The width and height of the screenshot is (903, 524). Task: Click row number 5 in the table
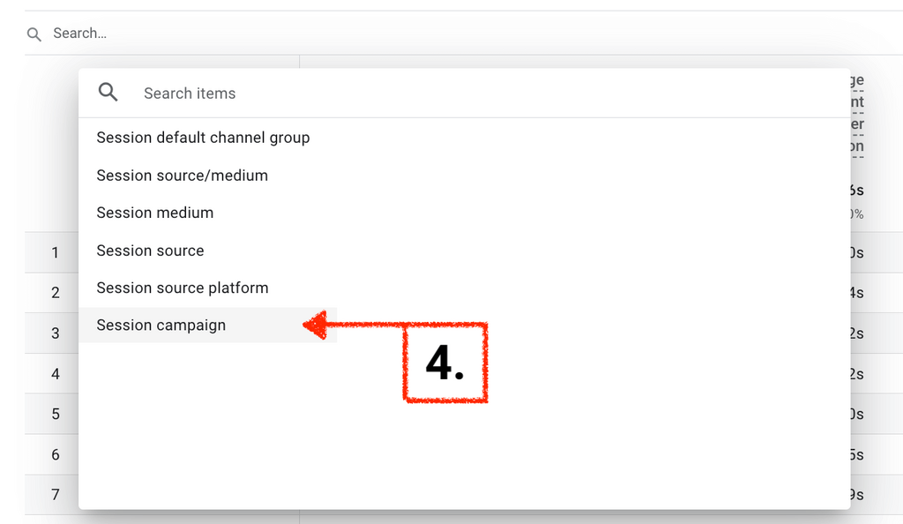pyautogui.click(x=55, y=414)
